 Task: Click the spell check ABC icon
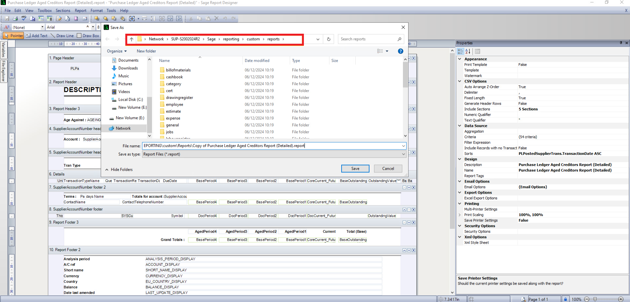pos(24,18)
